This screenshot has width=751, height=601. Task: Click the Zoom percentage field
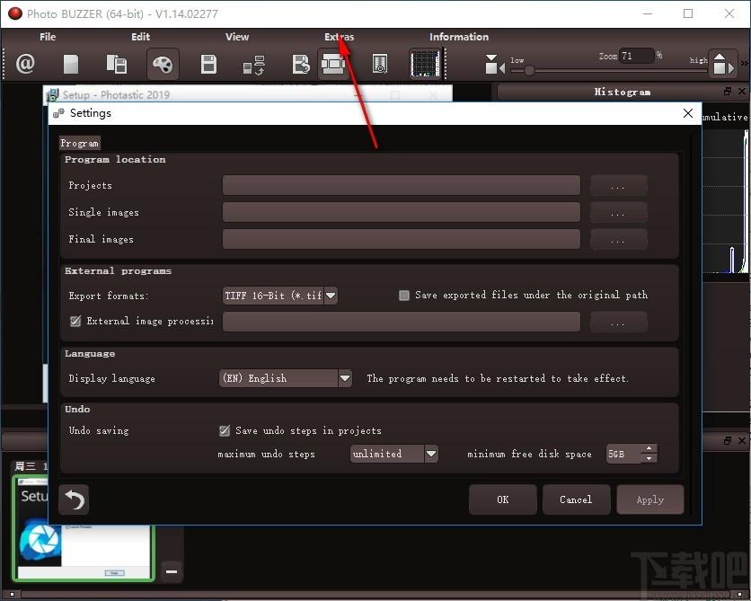click(x=637, y=56)
